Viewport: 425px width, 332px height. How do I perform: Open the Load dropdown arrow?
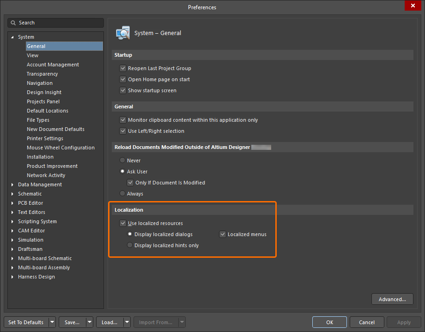pos(127,322)
